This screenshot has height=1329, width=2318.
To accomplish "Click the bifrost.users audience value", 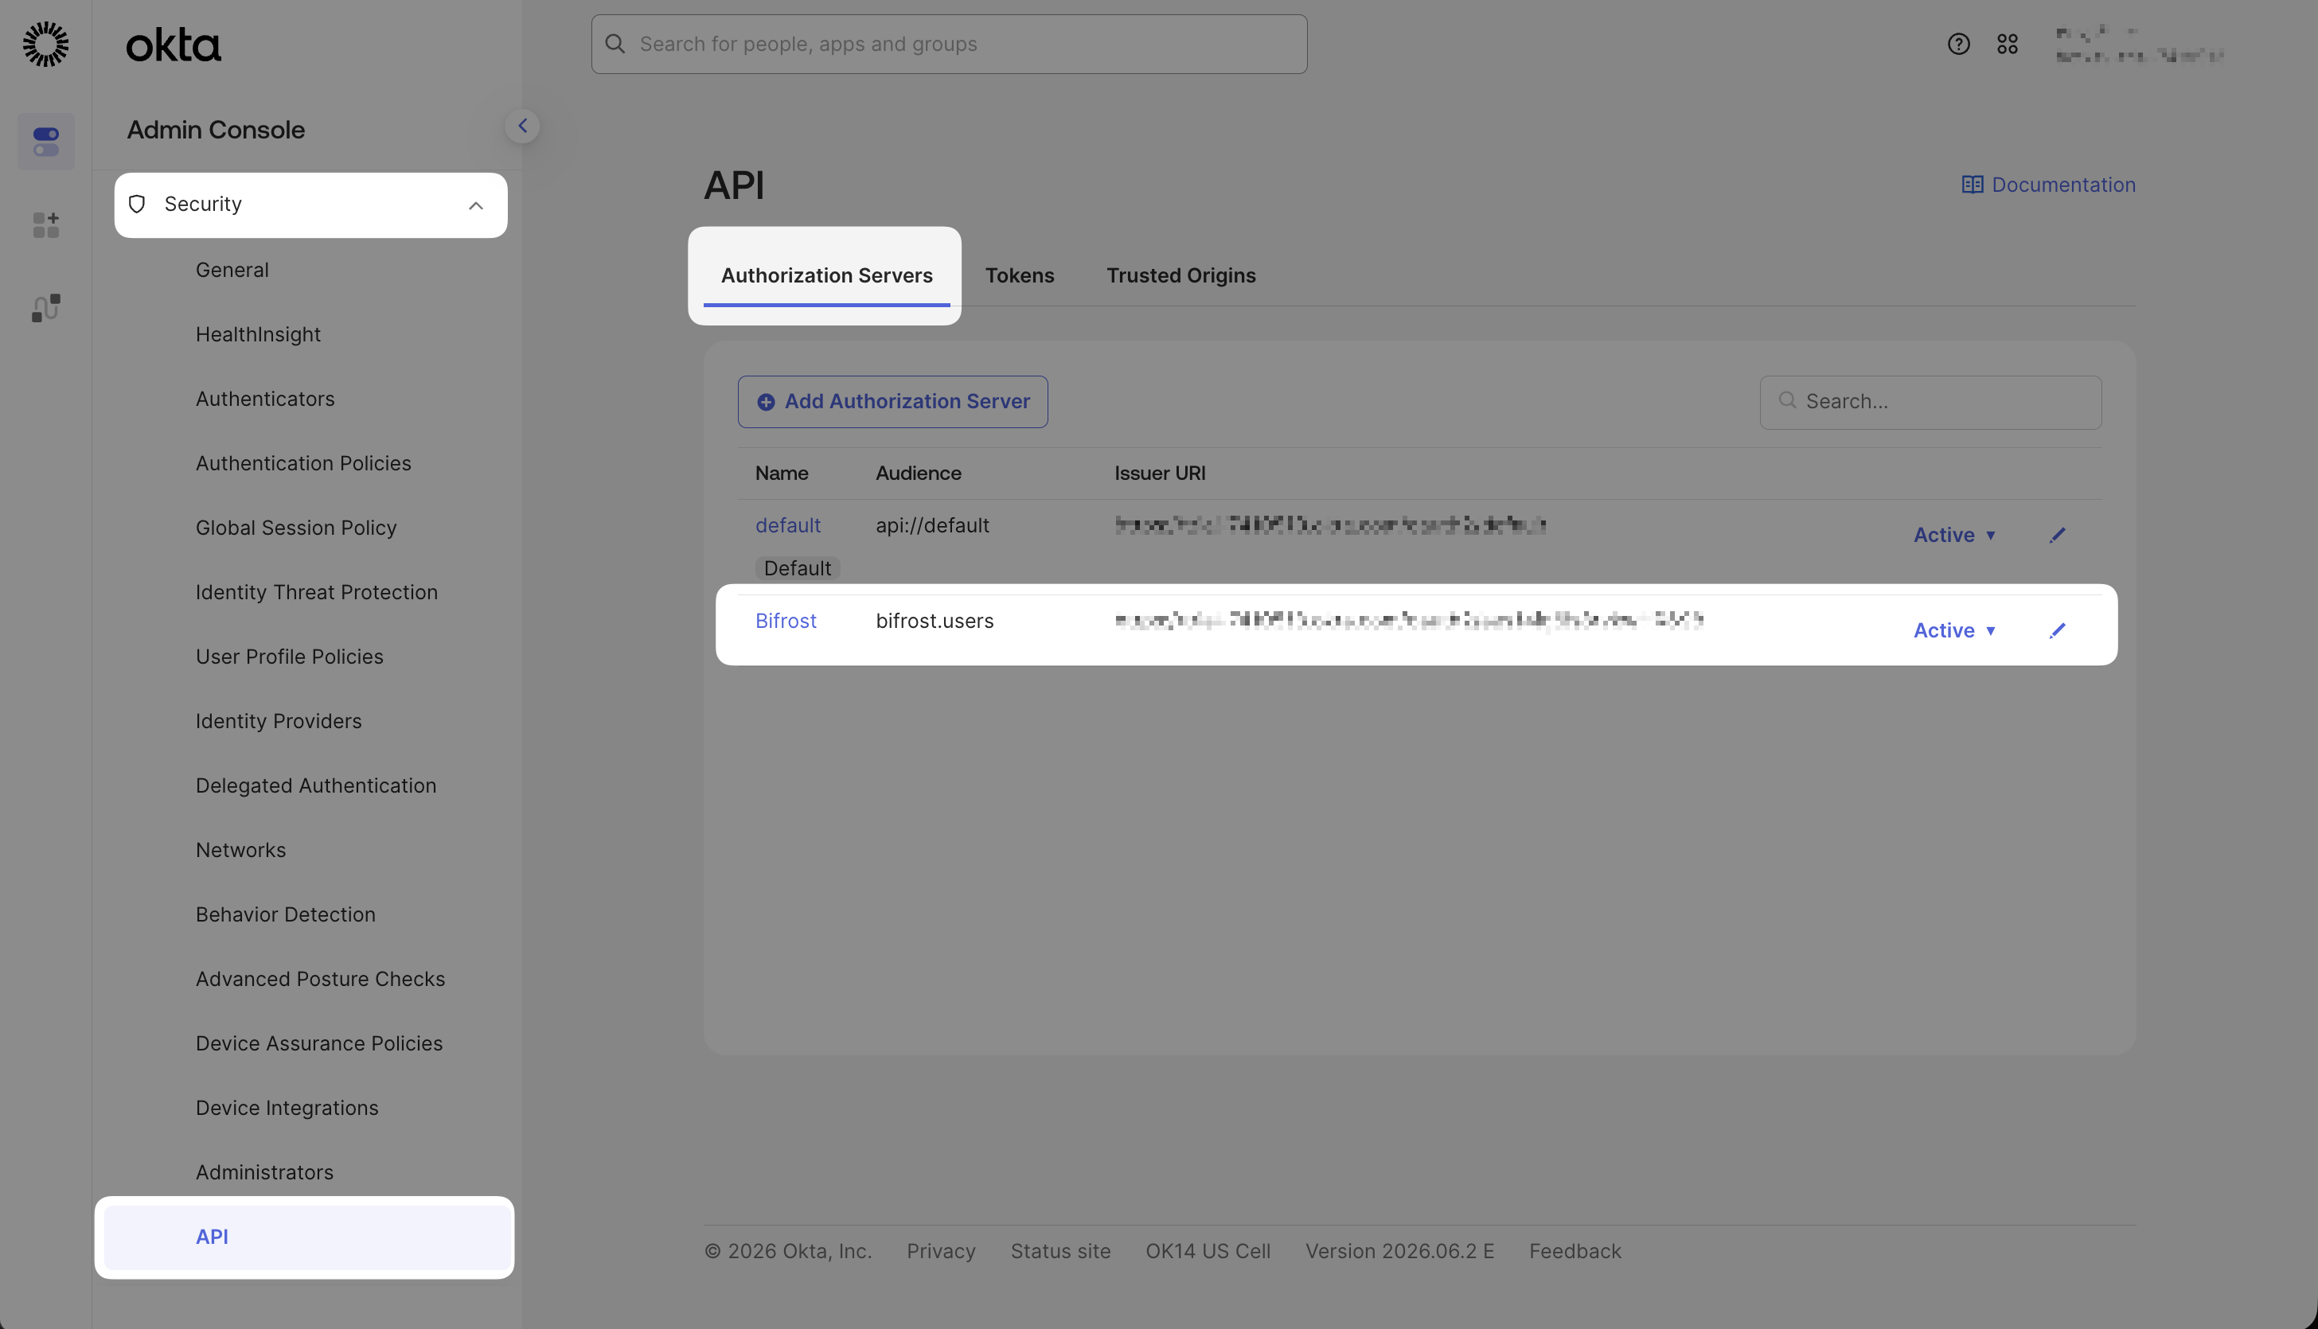I will pyautogui.click(x=934, y=621).
